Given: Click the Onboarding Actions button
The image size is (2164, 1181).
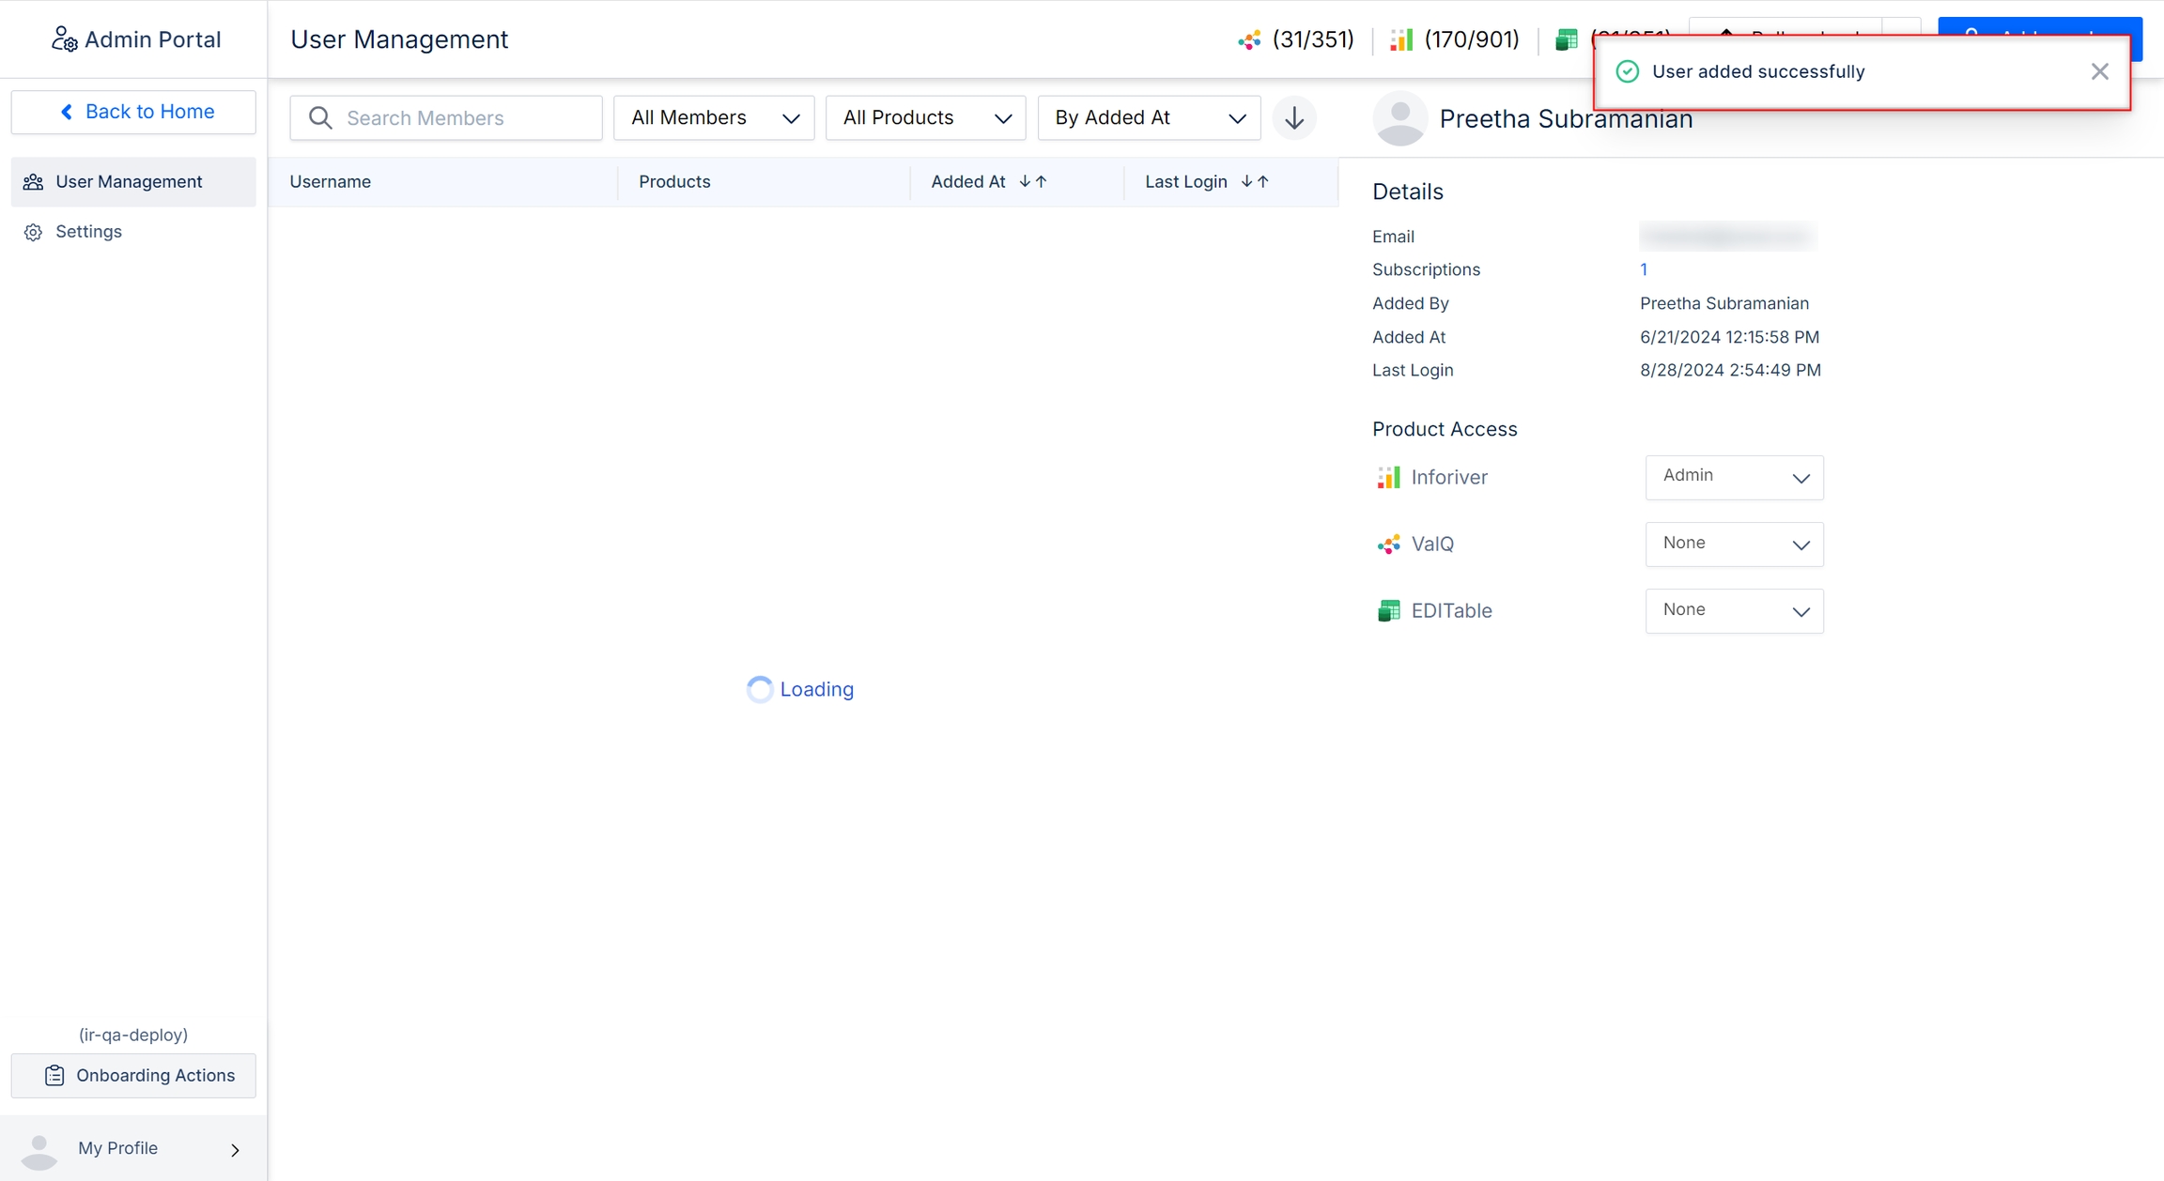Looking at the screenshot, I should (133, 1076).
